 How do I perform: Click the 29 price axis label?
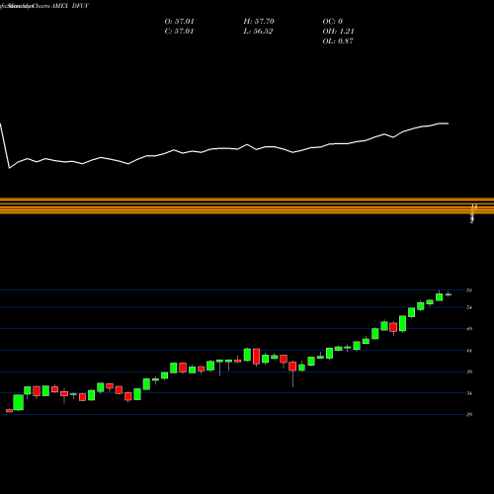(x=469, y=414)
